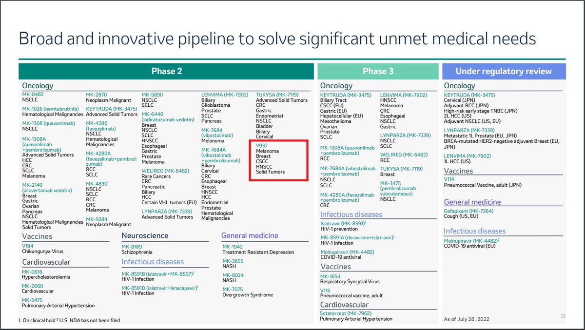Click the Neuroscience section heading

145,235
